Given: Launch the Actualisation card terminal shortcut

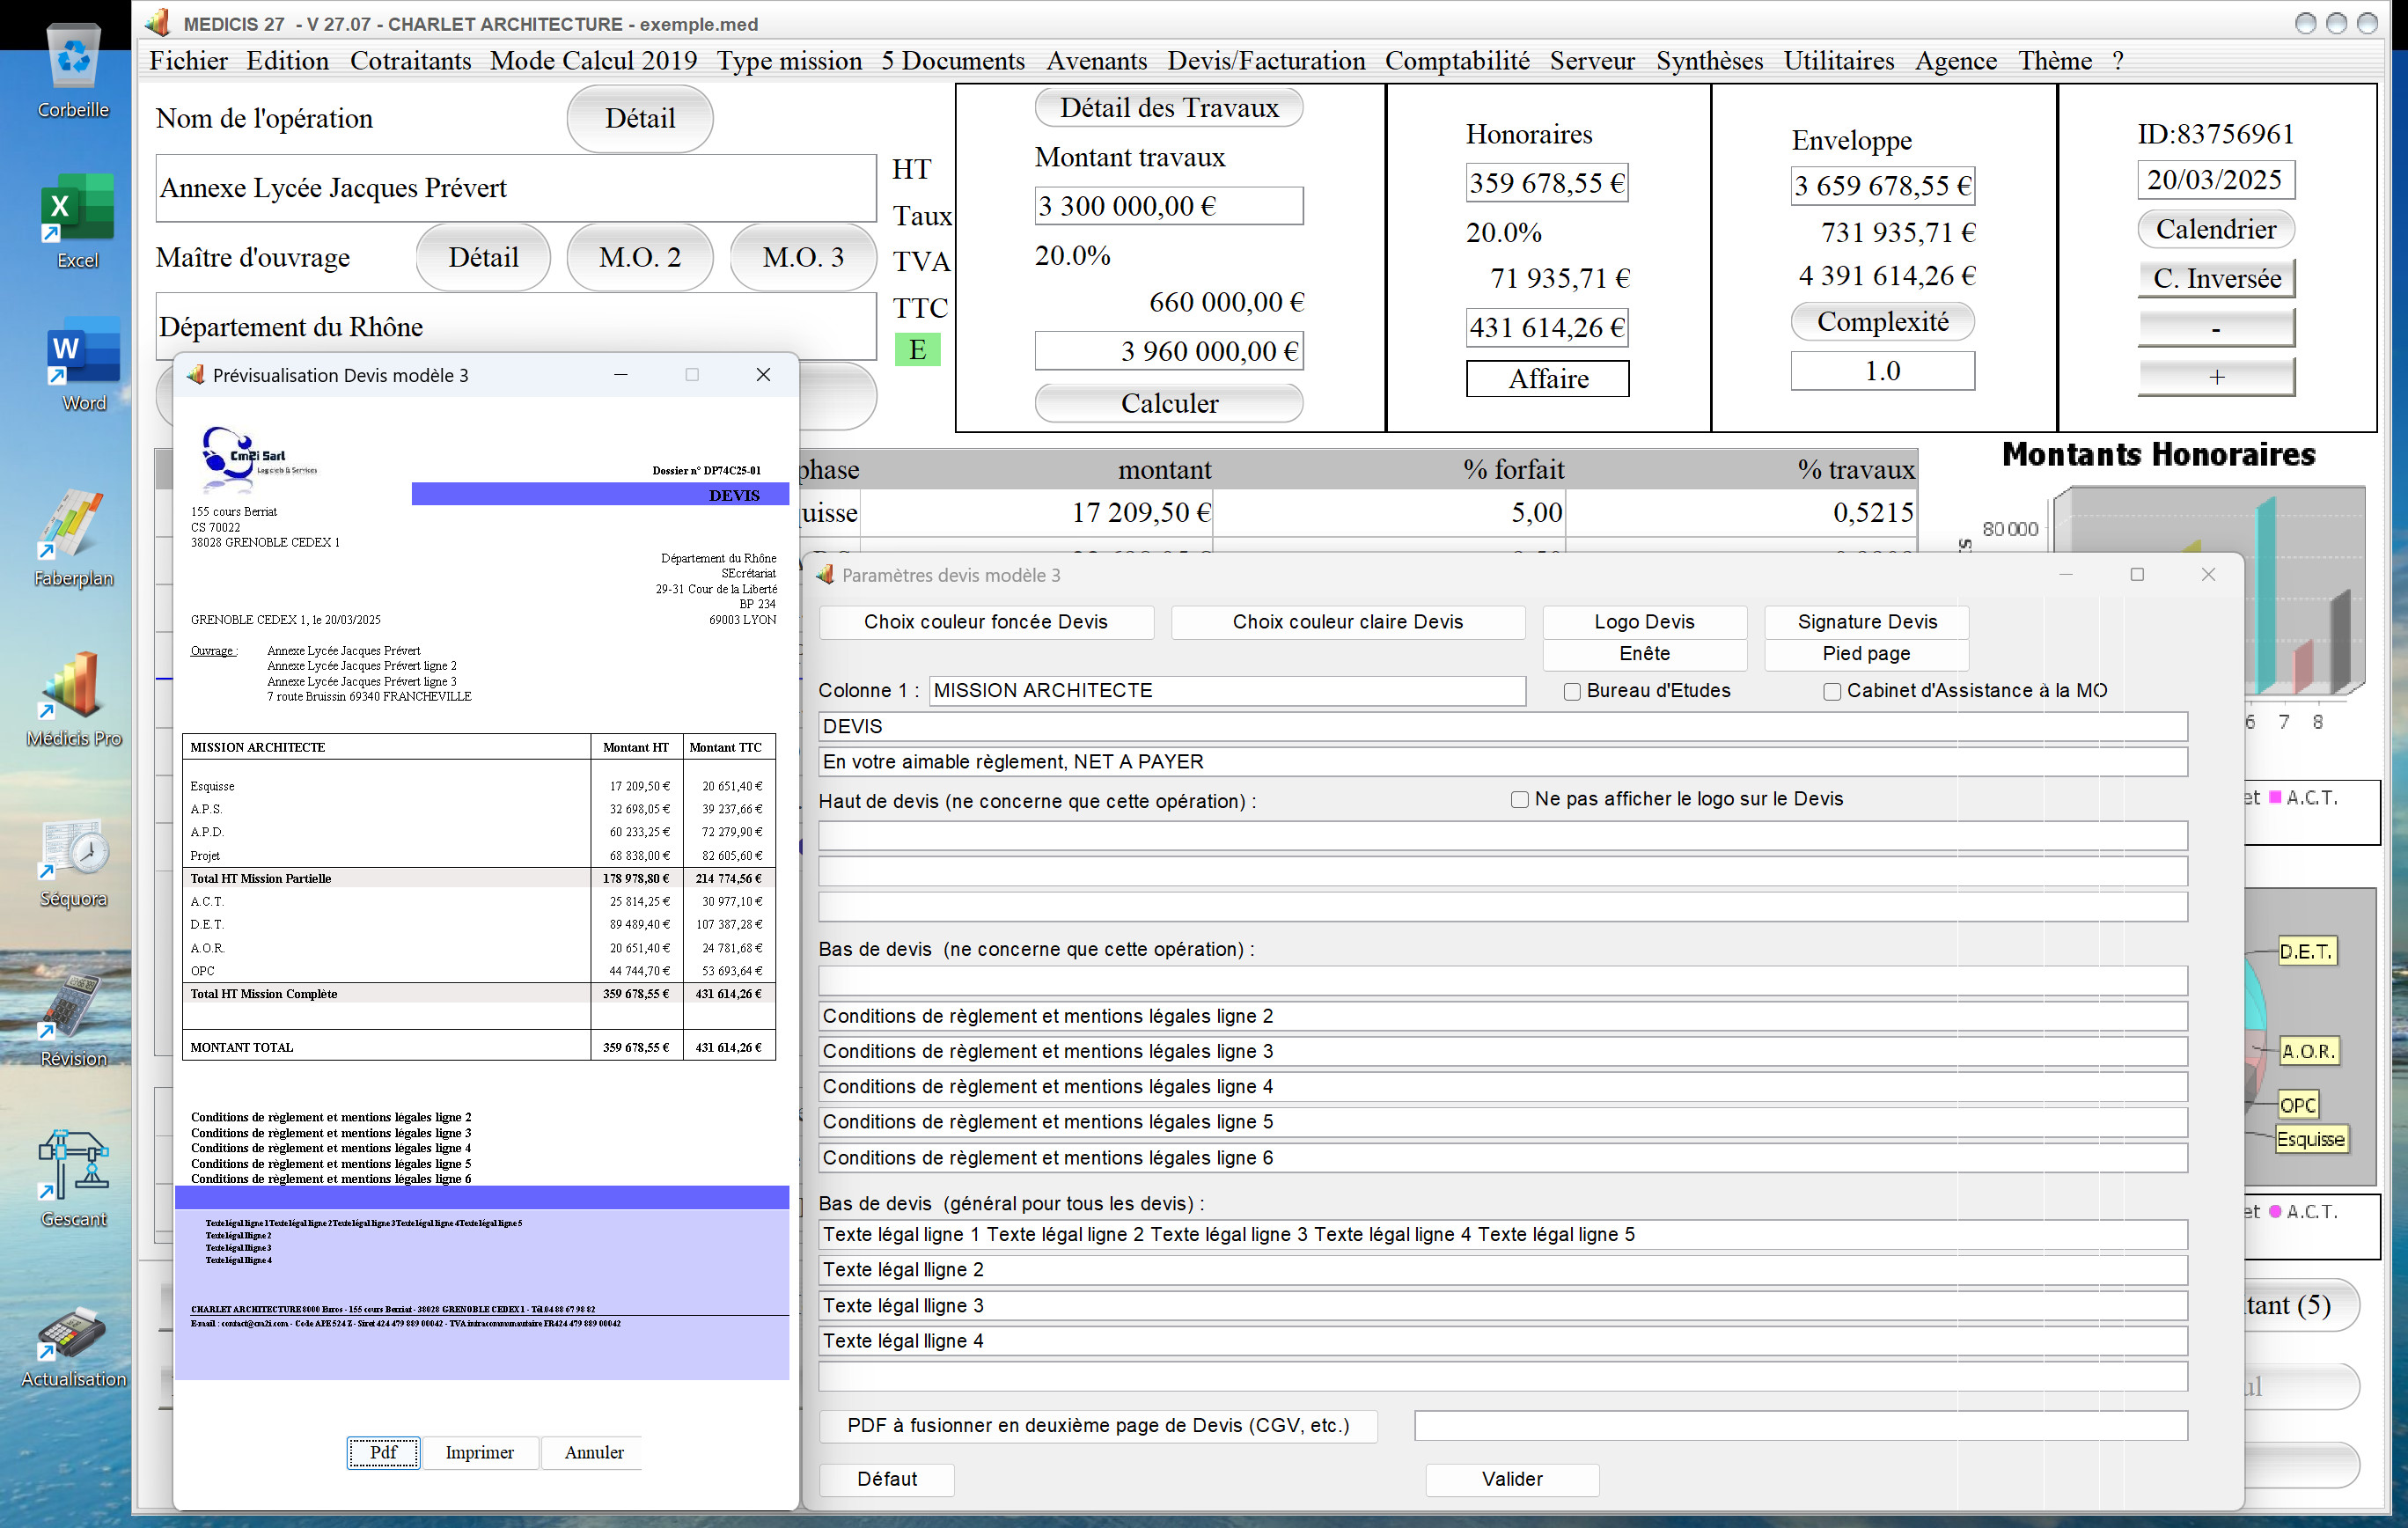Looking at the screenshot, I should [x=73, y=1346].
